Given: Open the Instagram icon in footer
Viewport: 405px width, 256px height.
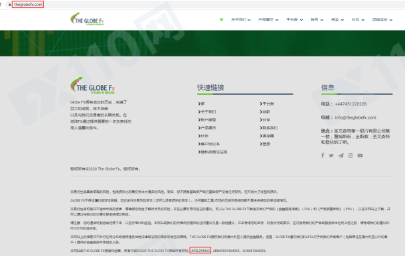Looking at the screenshot, I should (351, 155).
